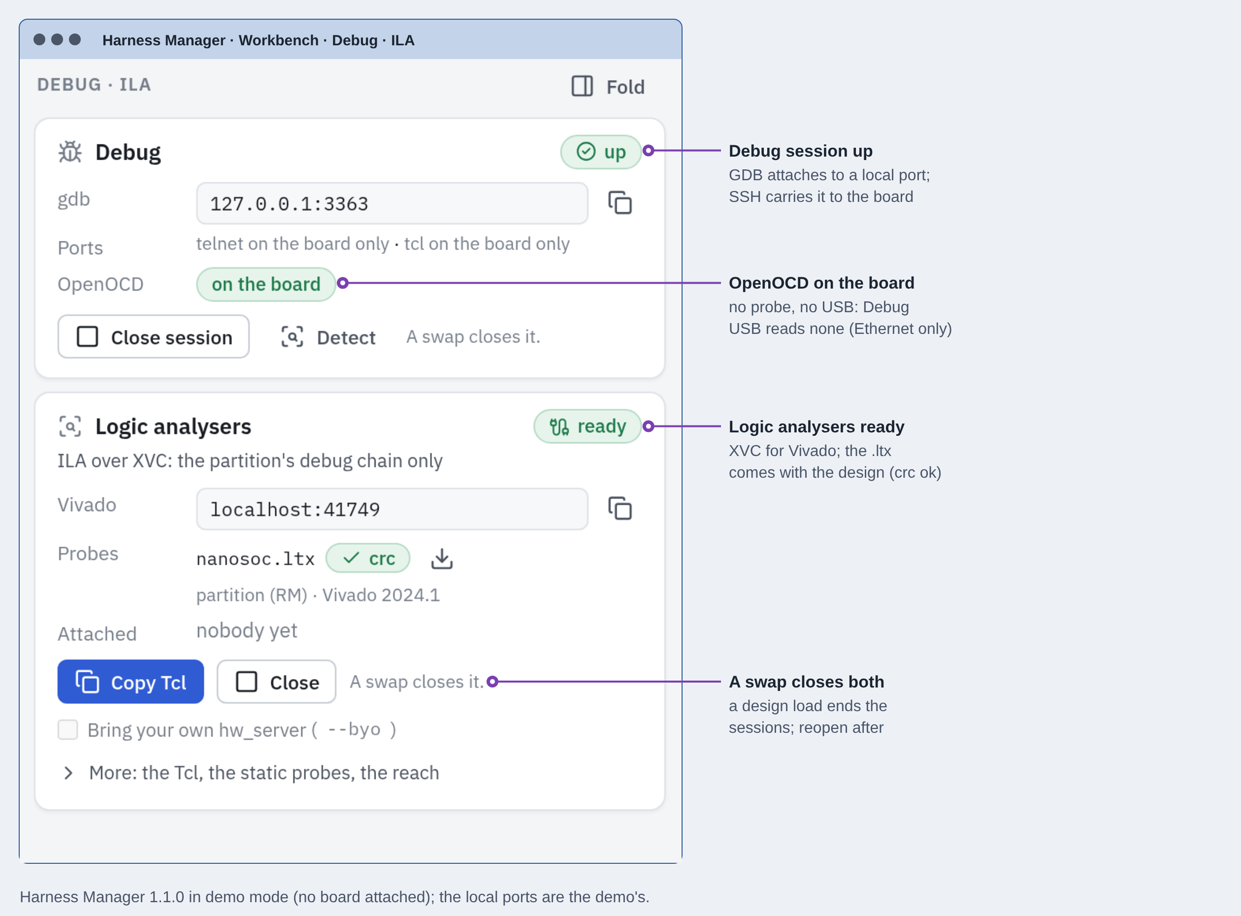
Task: Click the scan icon beside Logic analysers
Action: pos(70,426)
